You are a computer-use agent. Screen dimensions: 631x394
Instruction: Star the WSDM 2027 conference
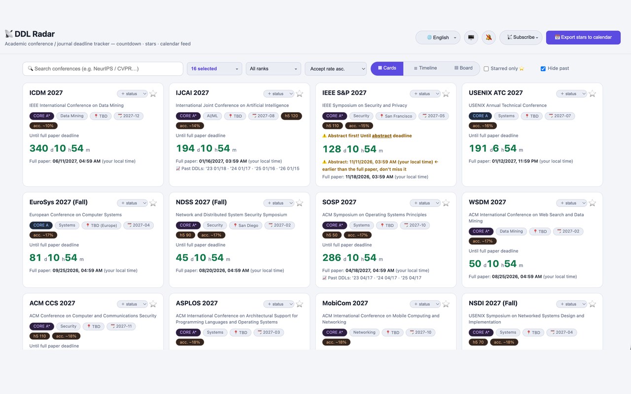592,203
